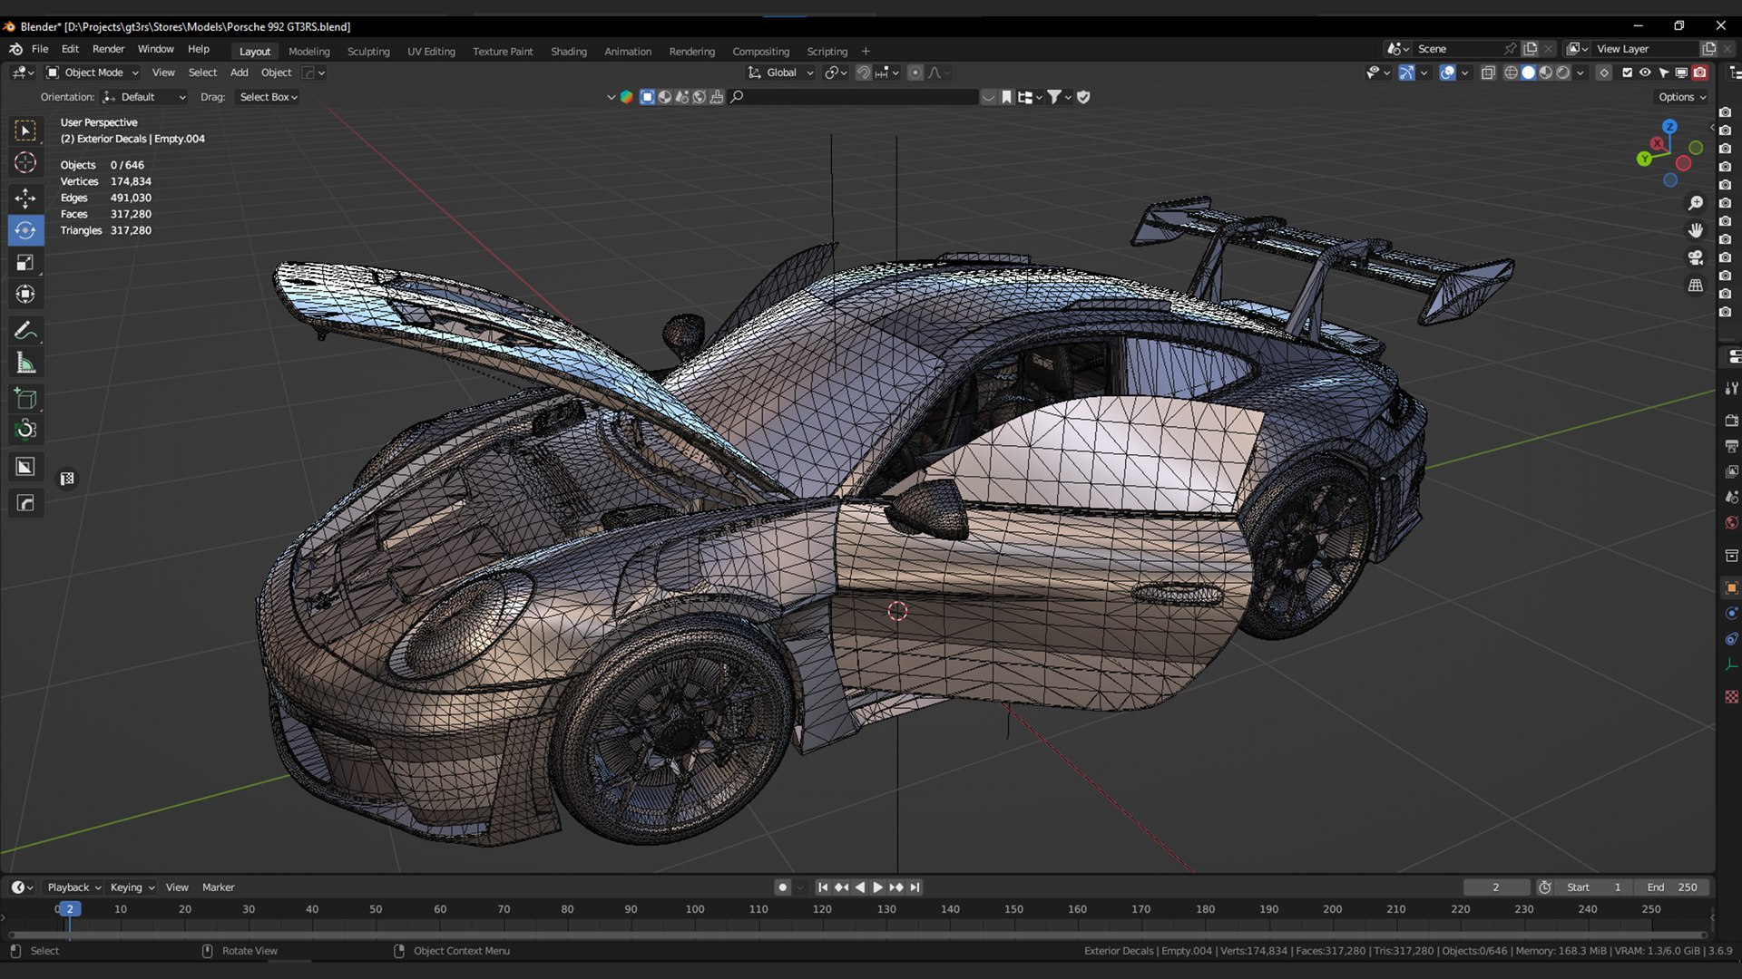Open the pivot point dropdown
Screen dimensions: 1742x979
pos(836,73)
